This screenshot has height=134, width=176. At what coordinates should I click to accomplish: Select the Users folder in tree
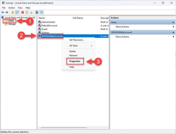[11, 21]
